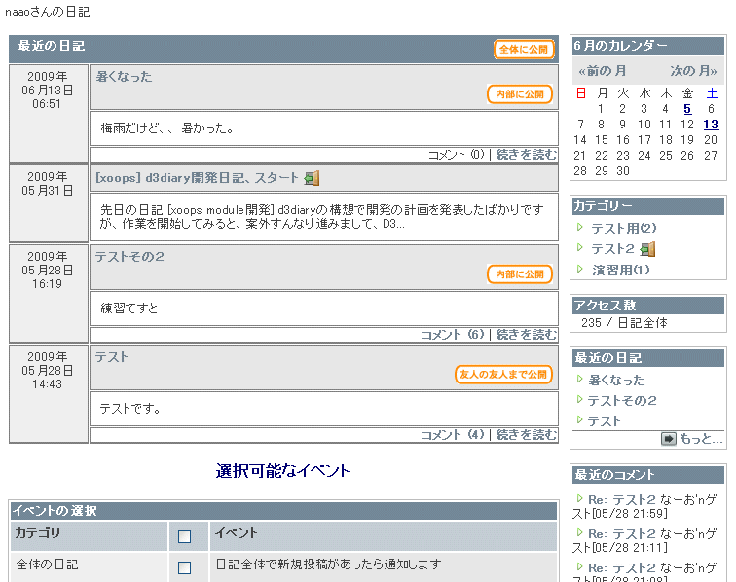The width and height of the screenshot is (736, 582).
Task: Click 続きを読む under the テストです。 entry
Action: [x=527, y=435]
